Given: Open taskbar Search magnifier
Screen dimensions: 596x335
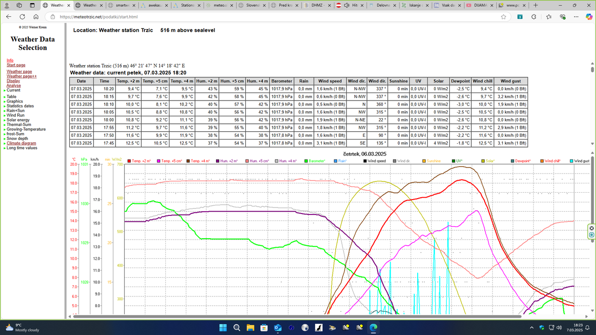Looking at the screenshot, I should pyautogui.click(x=236, y=328).
